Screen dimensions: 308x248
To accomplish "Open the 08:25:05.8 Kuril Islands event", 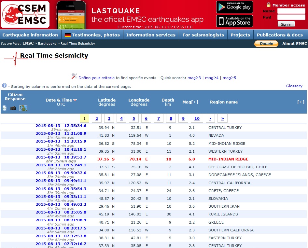I will [61, 212].
